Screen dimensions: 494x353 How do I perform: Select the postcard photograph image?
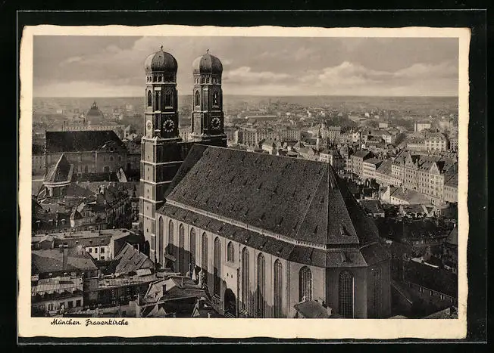(x=245, y=176)
